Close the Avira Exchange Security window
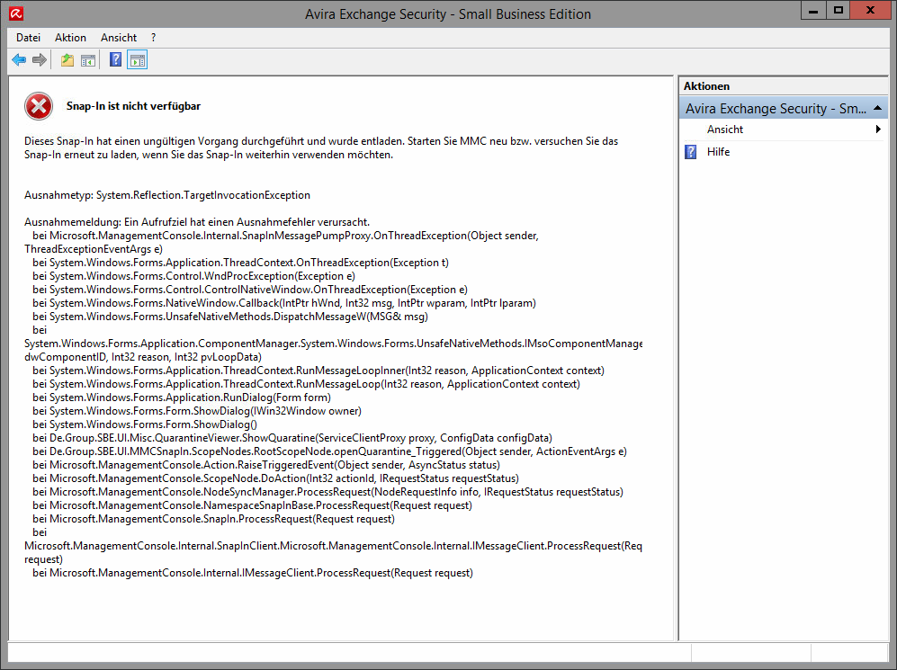This screenshot has width=897, height=670. 870,11
